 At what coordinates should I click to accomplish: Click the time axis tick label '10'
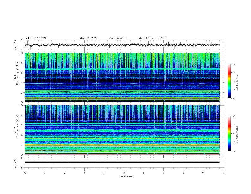pos(223,173)
